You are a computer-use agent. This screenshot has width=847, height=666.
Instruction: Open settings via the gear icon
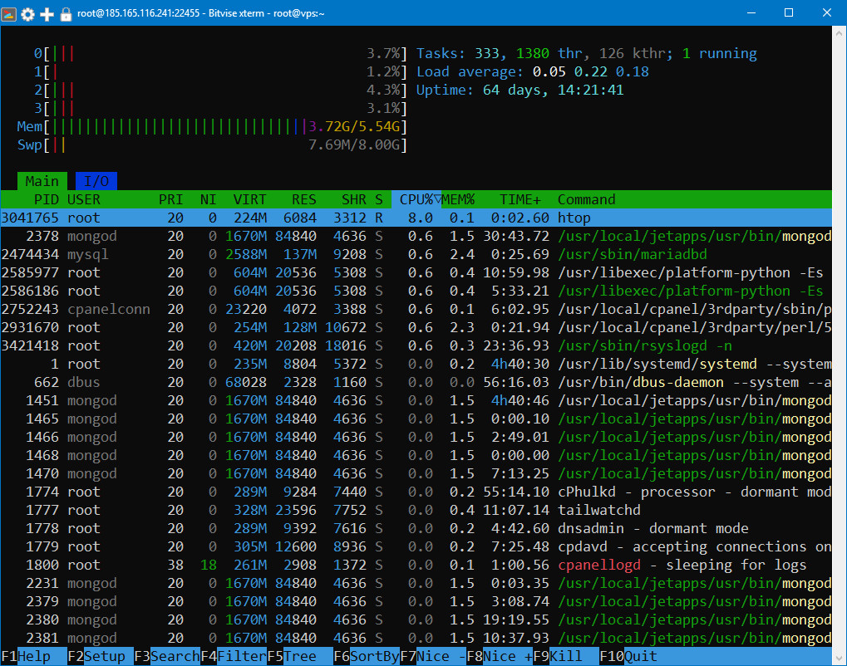tap(28, 13)
